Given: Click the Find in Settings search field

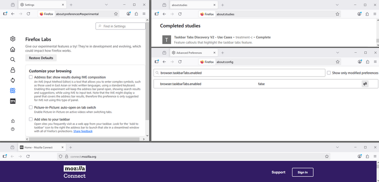Looking at the screenshot, I should click(121, 26).
